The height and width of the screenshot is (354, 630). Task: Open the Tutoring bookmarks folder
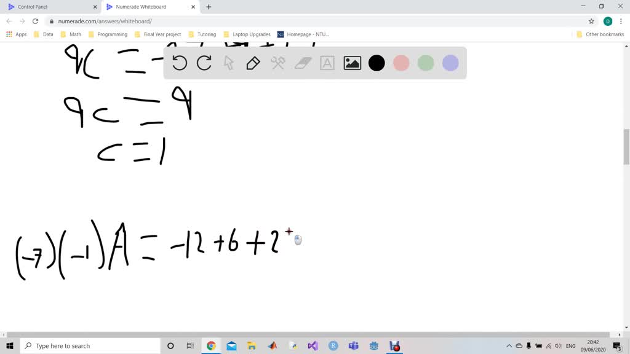click(x=202, y=34)
